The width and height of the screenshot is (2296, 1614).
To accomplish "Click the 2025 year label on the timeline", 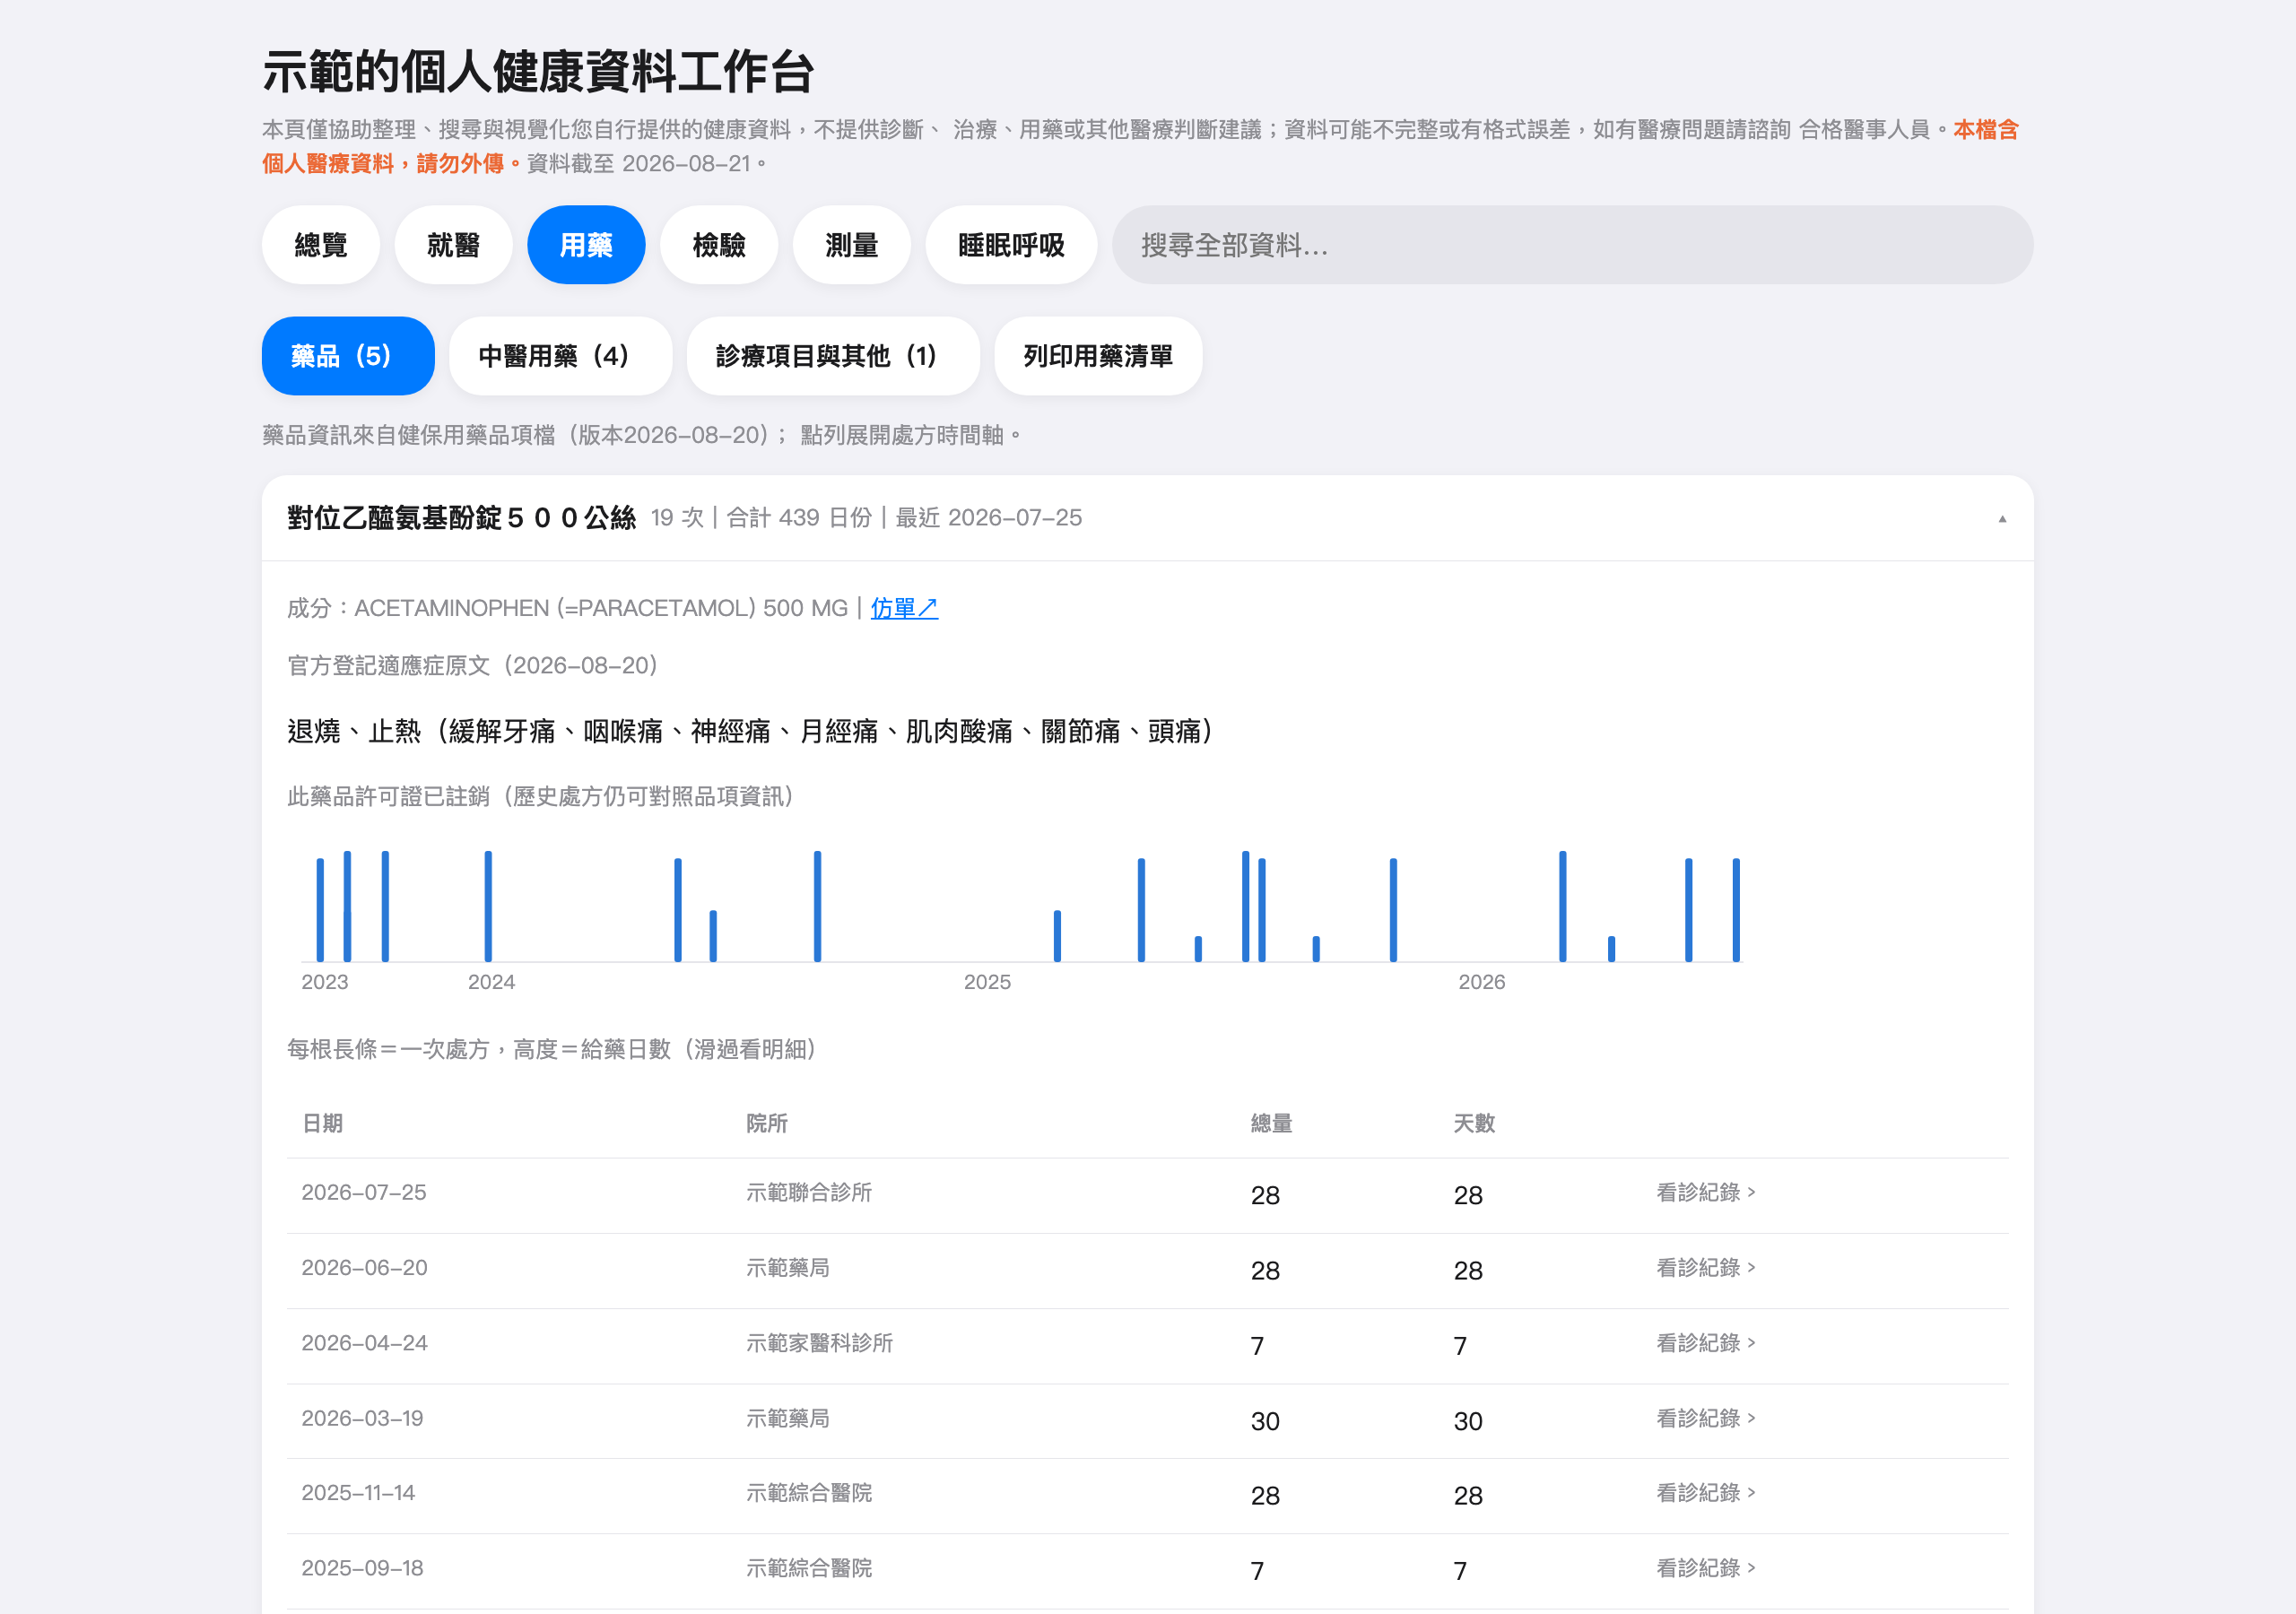I will pos(987,982).
